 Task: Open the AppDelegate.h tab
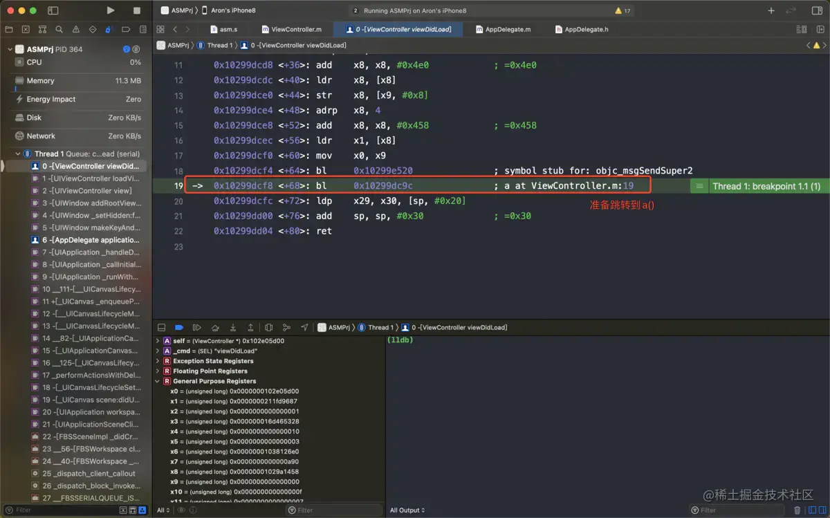582,29
